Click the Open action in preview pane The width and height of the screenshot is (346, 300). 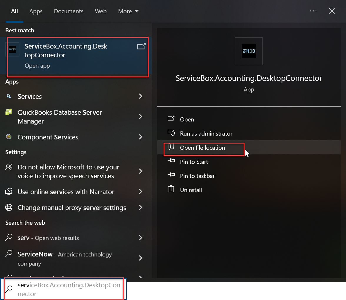pyautogui.click(x=249, y=119)
